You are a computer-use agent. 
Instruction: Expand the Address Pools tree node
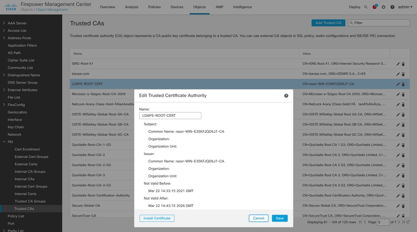[4, 38]
